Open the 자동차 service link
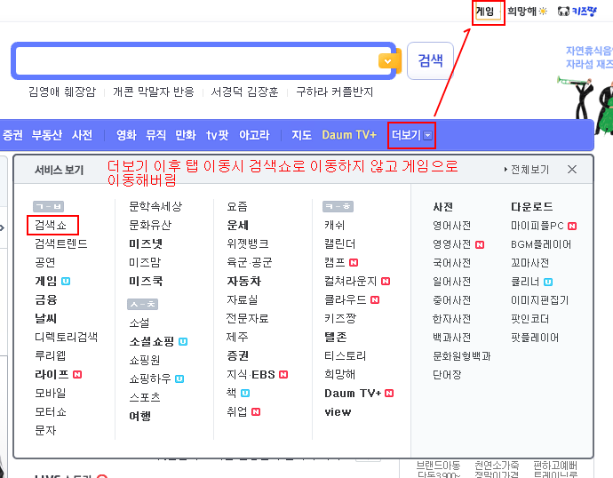Image resolution: width=613 pixels, height=478 pixels. tap(243, 281)
